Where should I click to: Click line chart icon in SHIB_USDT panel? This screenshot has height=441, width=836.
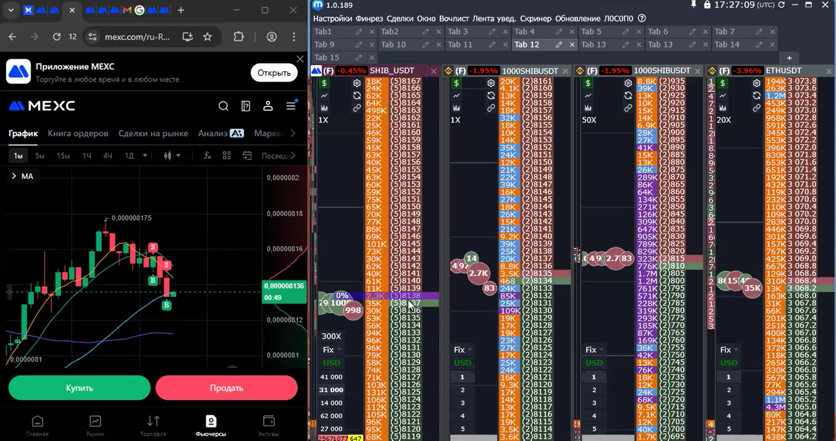[325, 96]
